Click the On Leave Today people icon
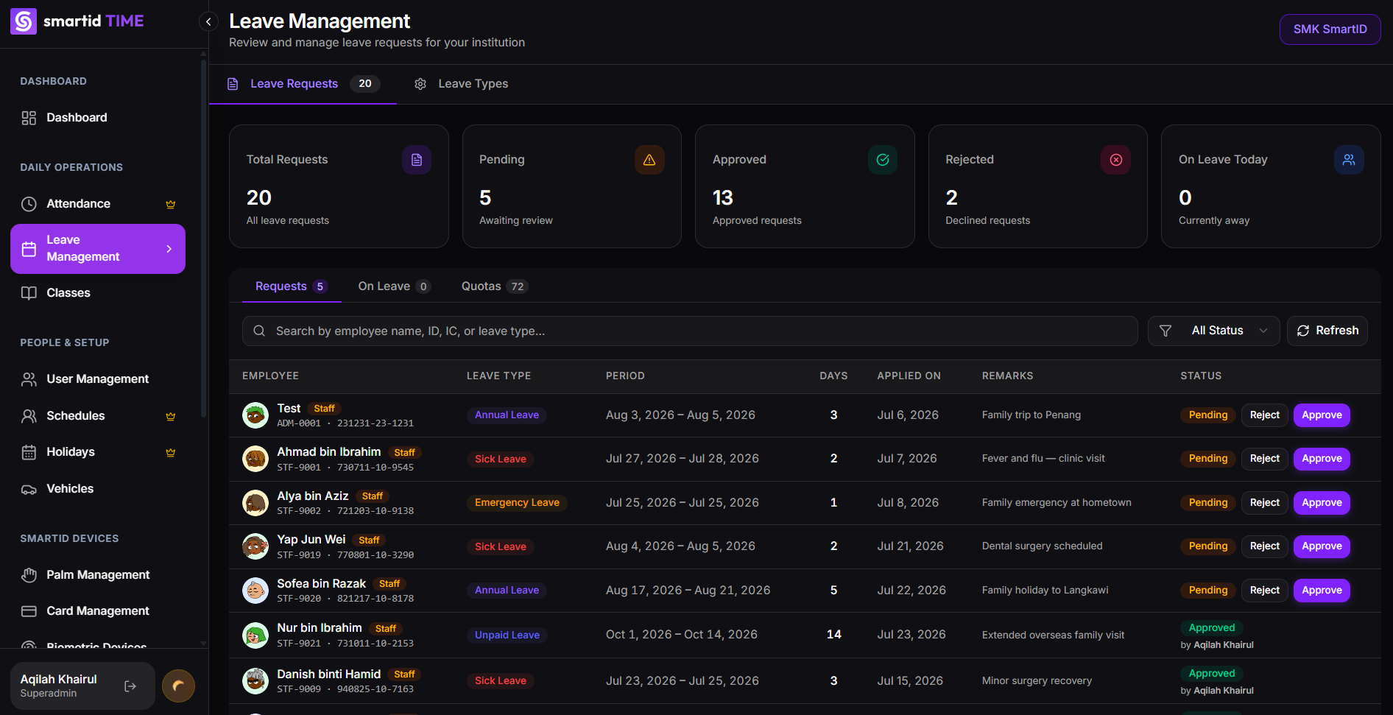The image size is (1393, 715). tap(1349, 160)
